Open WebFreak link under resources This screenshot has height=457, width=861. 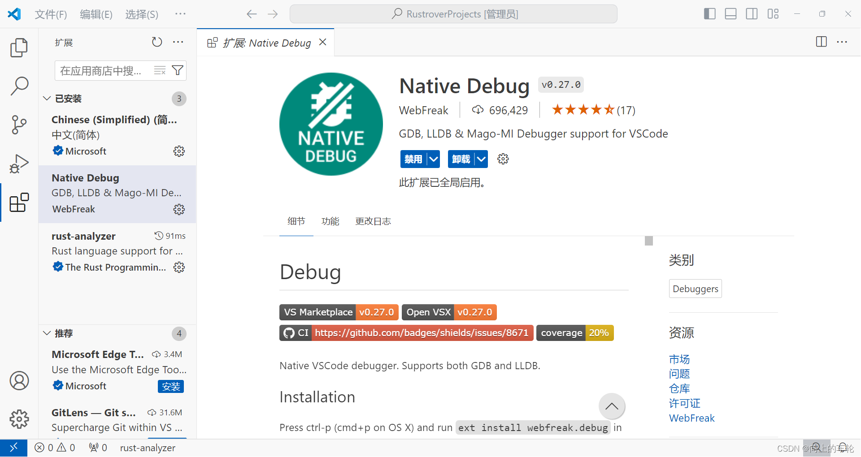coord(691,418)
